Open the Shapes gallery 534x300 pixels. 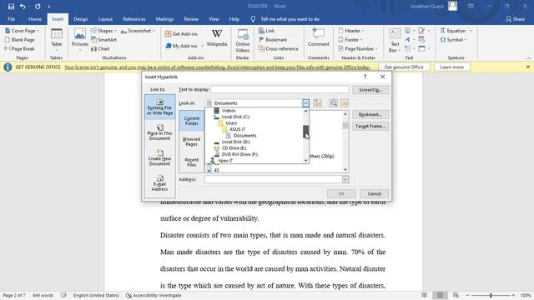click(103, 31)
